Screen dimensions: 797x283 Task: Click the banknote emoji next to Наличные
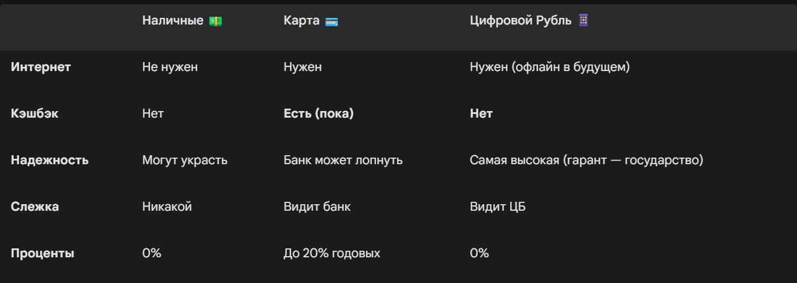tap(215, 21)
